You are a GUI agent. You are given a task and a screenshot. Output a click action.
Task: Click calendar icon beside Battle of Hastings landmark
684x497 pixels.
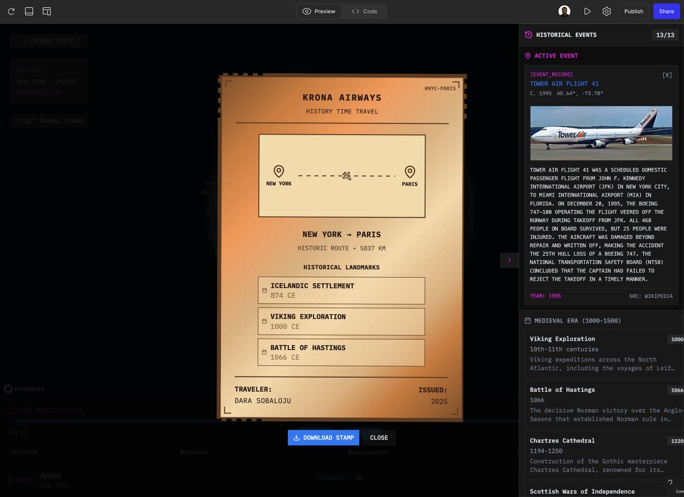click(x=264, y=352)
